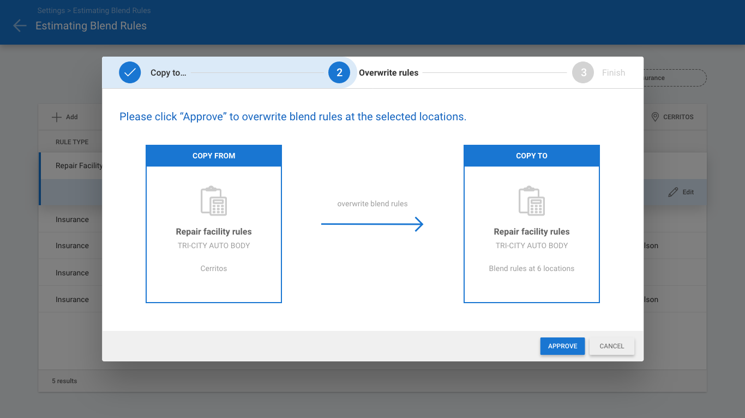Click the completed step checkmark icon
Viewport: 745px width, 418px height.
(x=130, y=72)
